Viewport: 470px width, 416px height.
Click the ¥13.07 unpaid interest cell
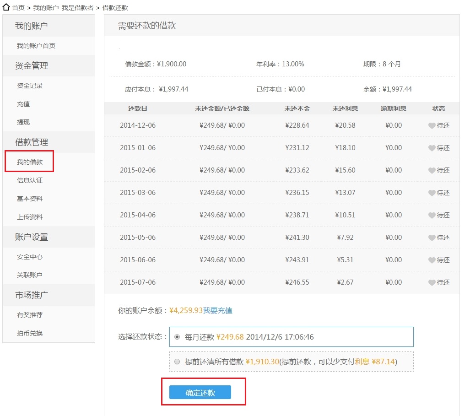coord(345,192)
